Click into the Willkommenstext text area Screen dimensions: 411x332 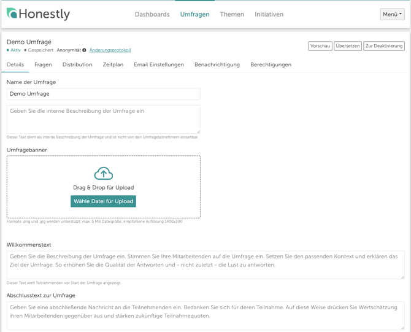pyautogui.click(x=205, y=264)
